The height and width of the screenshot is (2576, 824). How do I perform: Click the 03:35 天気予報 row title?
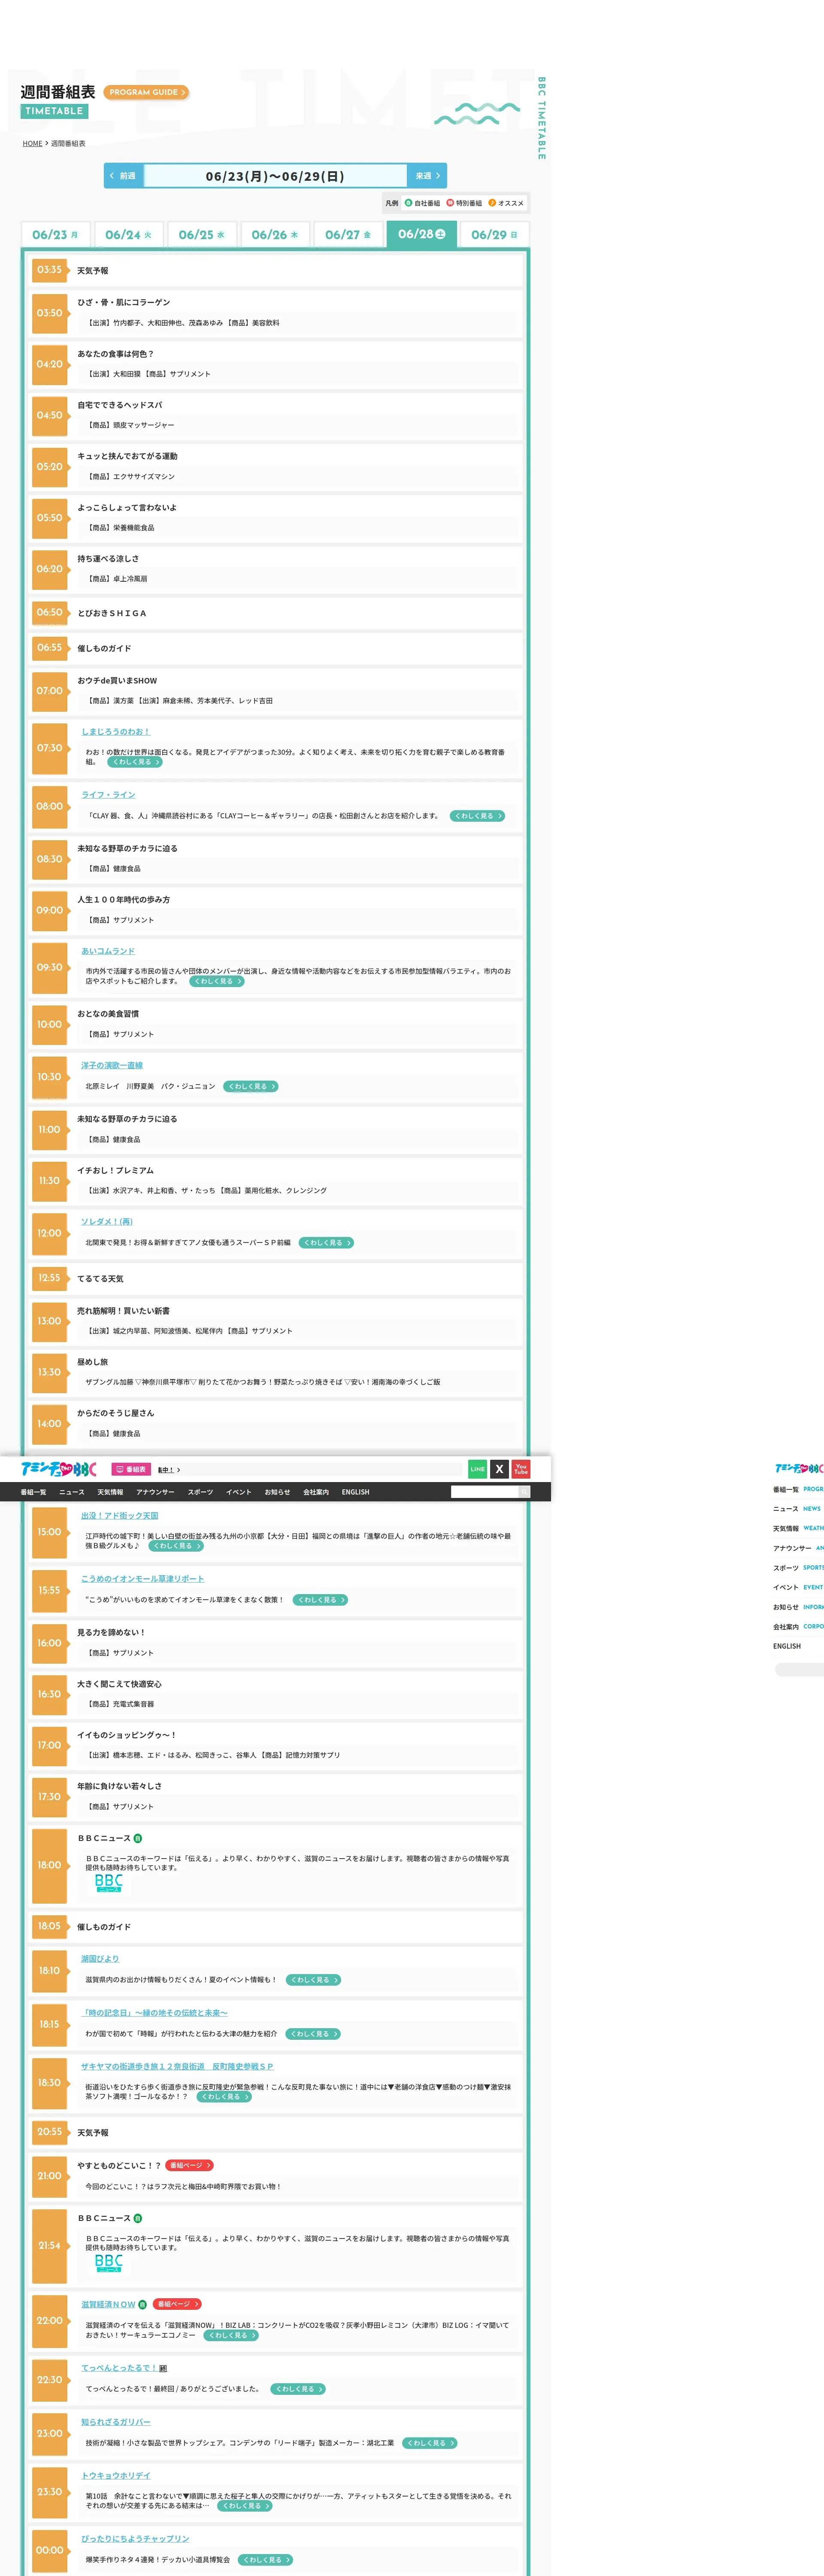93,271
